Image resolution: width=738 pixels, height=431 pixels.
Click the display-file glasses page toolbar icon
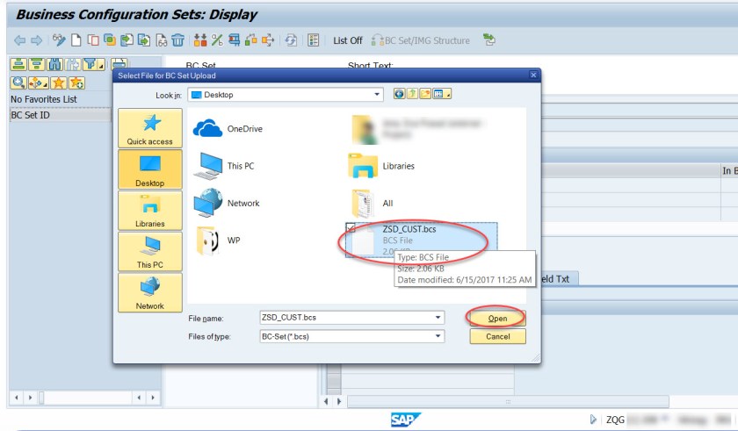point(162,40)
